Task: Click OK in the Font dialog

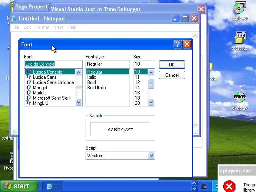Action: 172,65
